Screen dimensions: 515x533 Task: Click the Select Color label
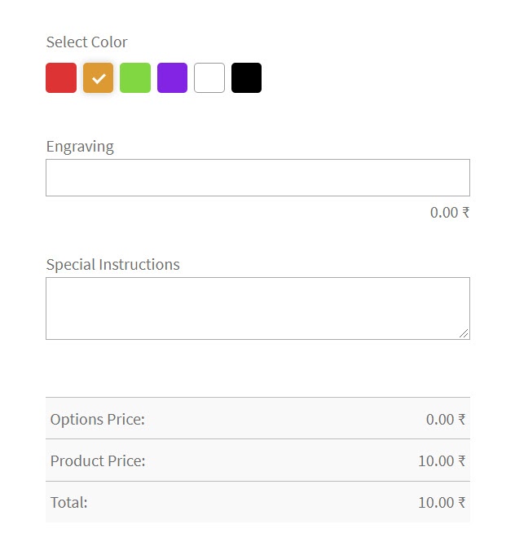click(x=87, y=42)
